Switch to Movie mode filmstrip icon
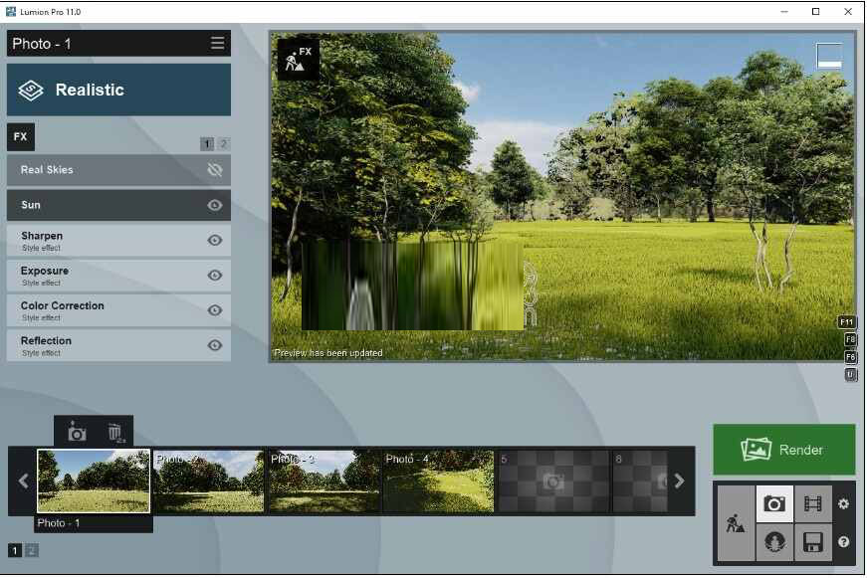Viewport: 867px width, 578px height. (812, 504)
